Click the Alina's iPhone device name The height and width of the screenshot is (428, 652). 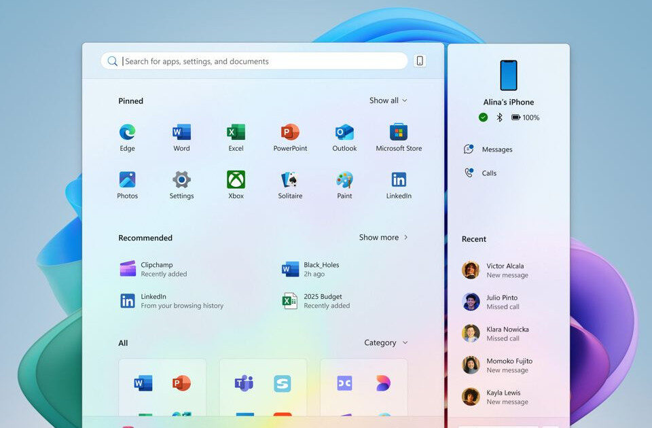[x=509, y=102]
